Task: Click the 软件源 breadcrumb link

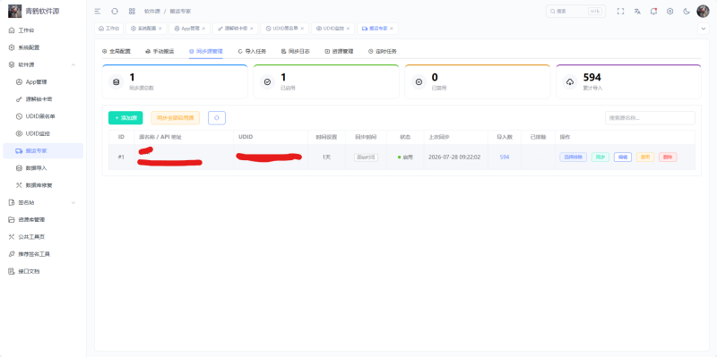Action: [x=152, y=12]
